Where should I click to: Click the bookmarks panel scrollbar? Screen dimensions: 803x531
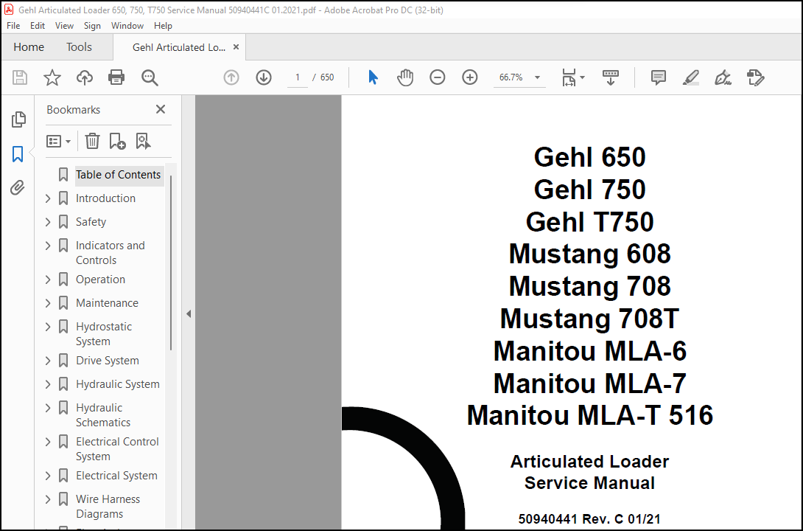pyautogui.click(x=170, y=263)
